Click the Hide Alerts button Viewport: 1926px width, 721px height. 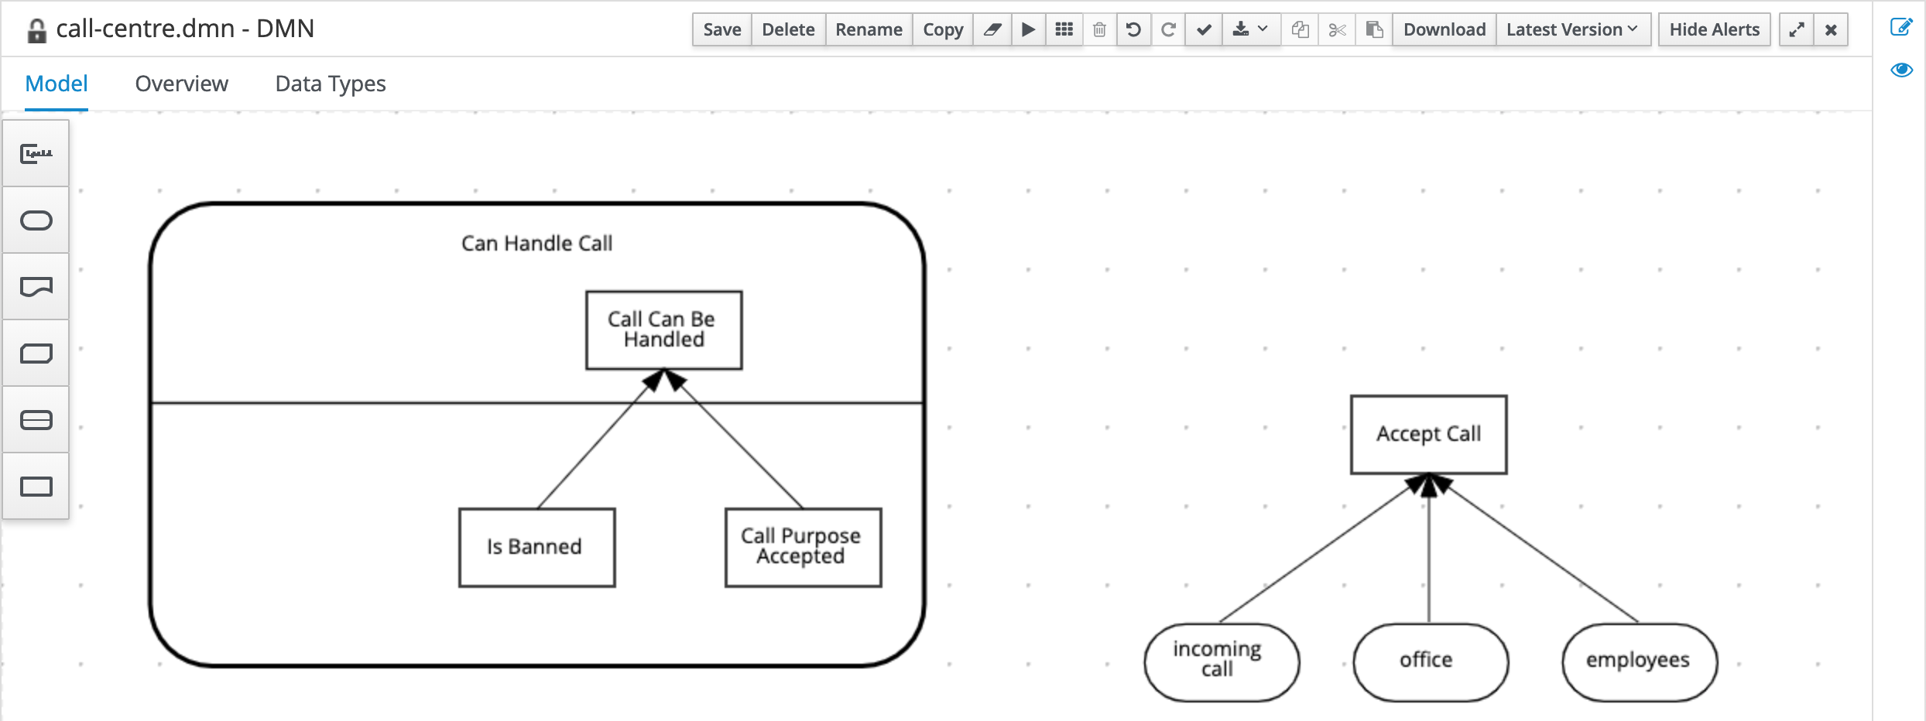1714,29
